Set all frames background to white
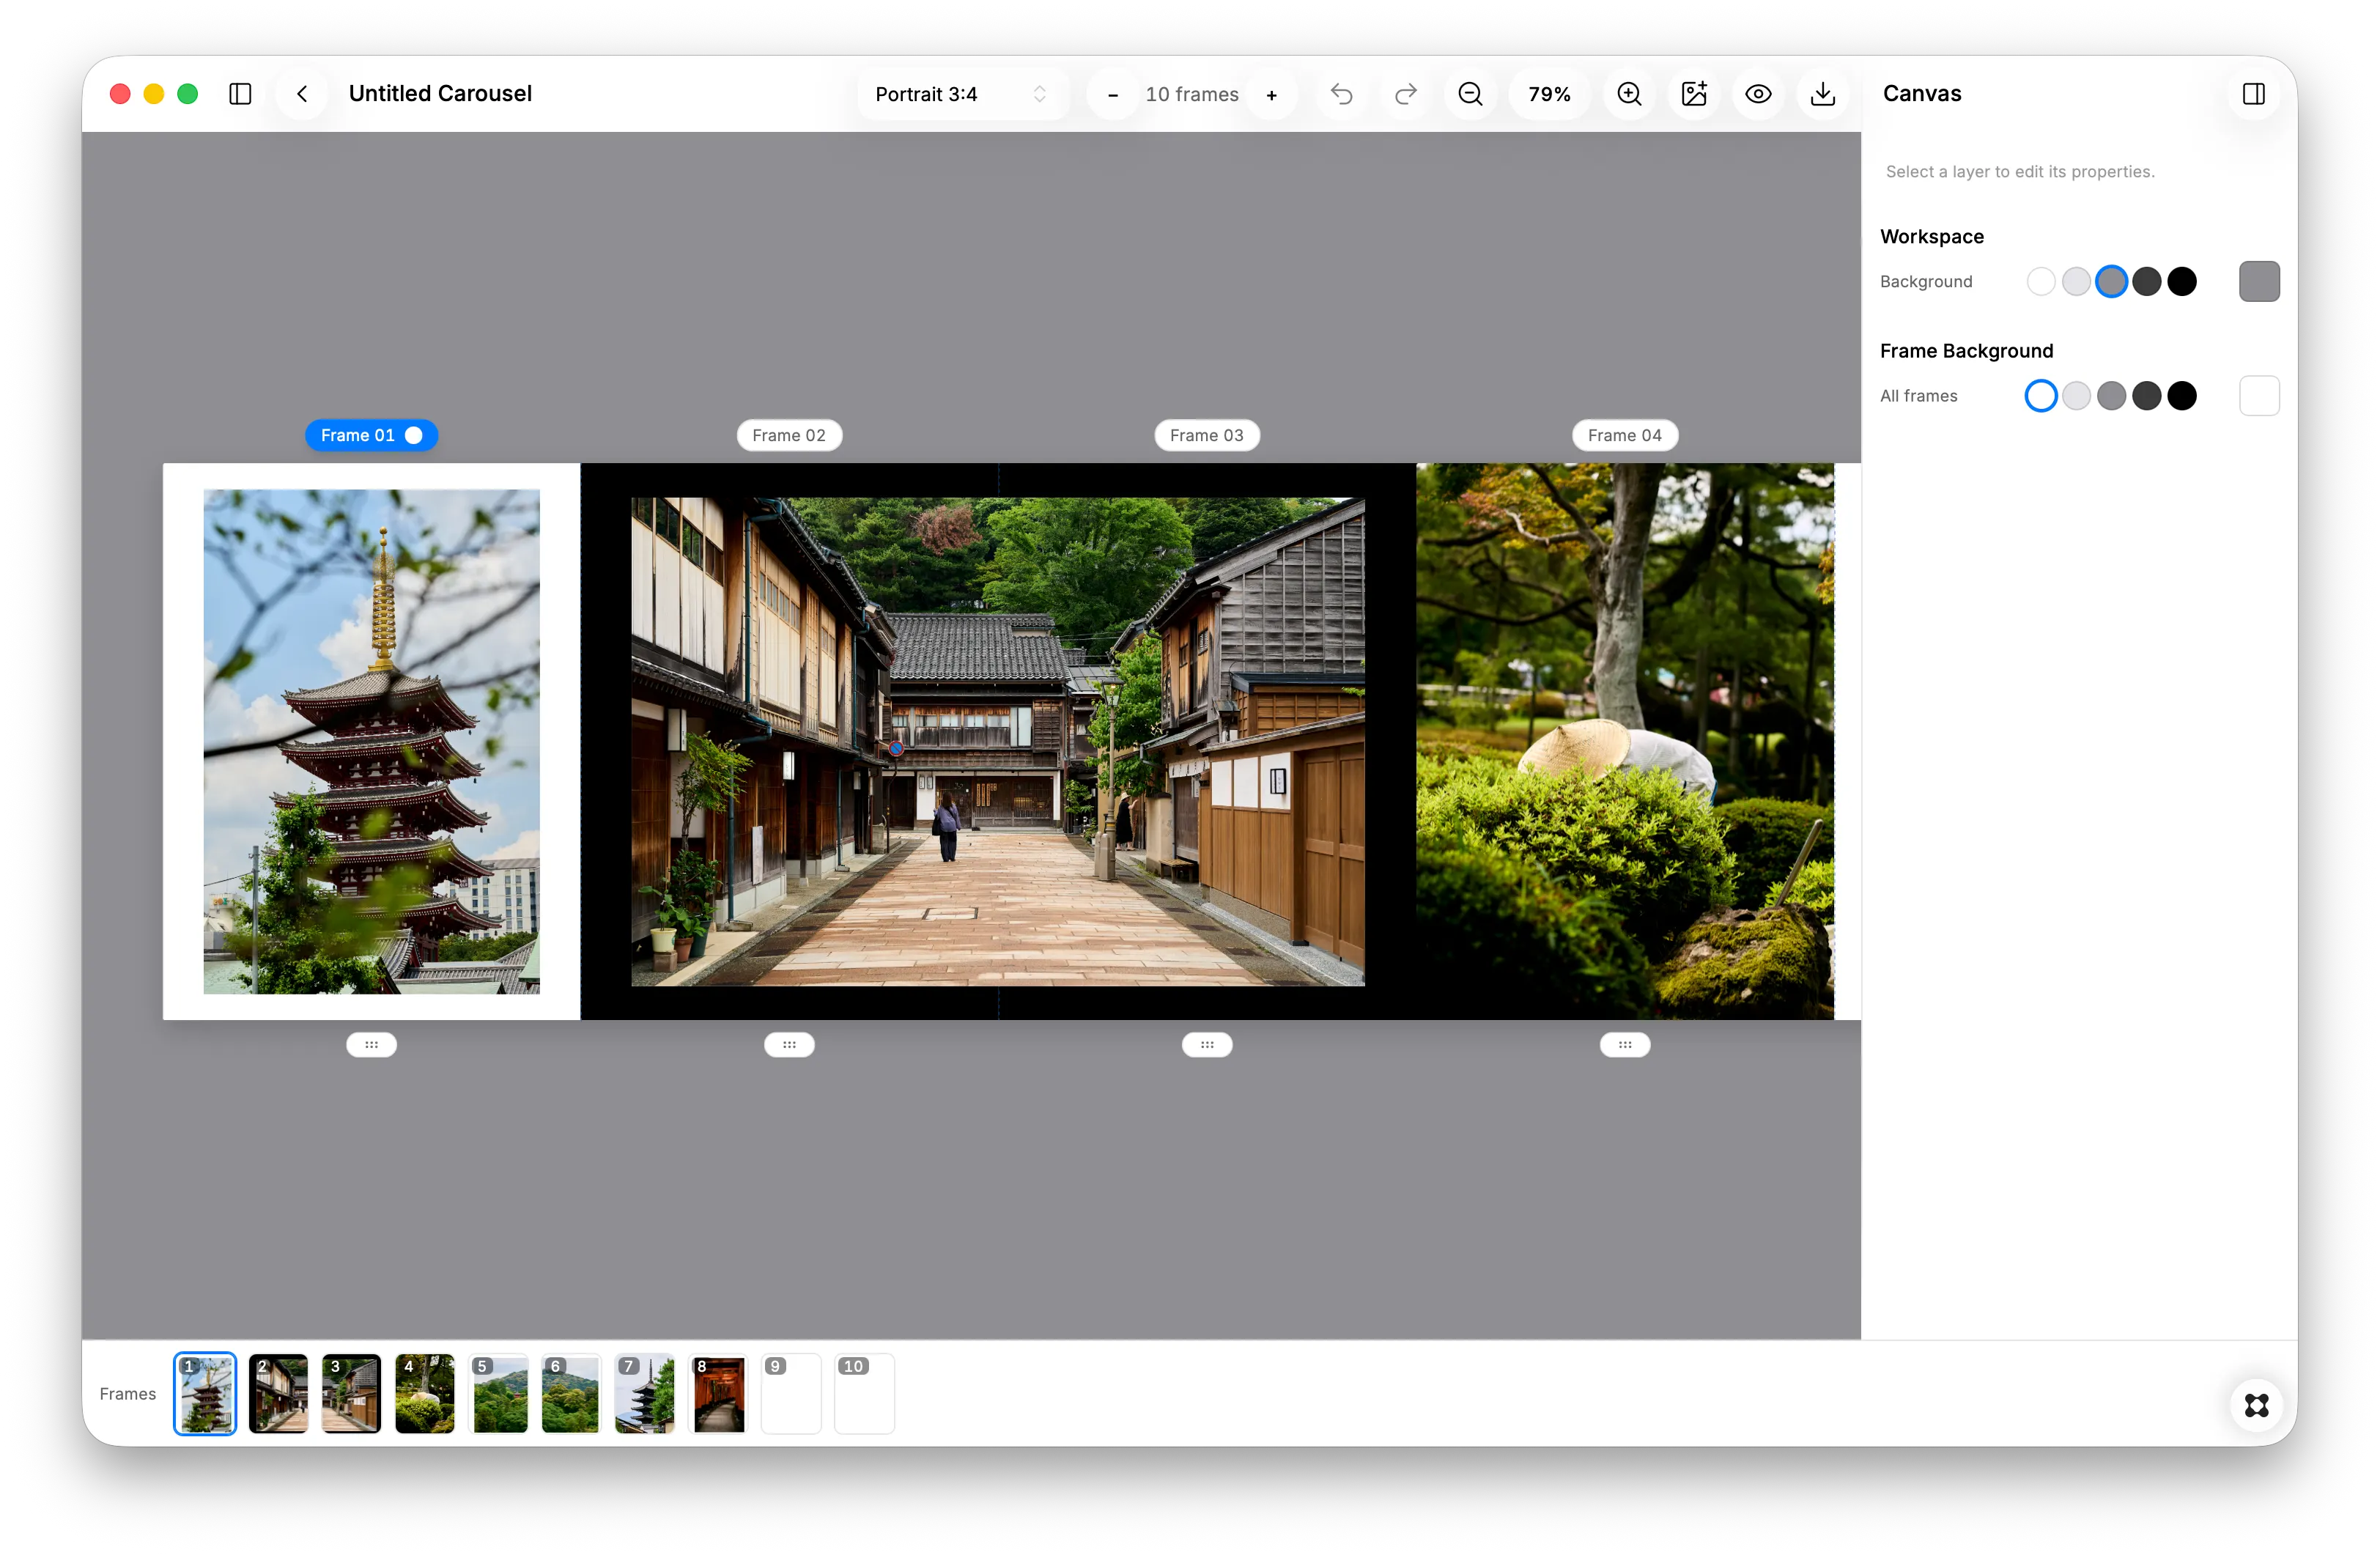The height and width of the screenshot is (1555, 2380). pos(2040,396)
